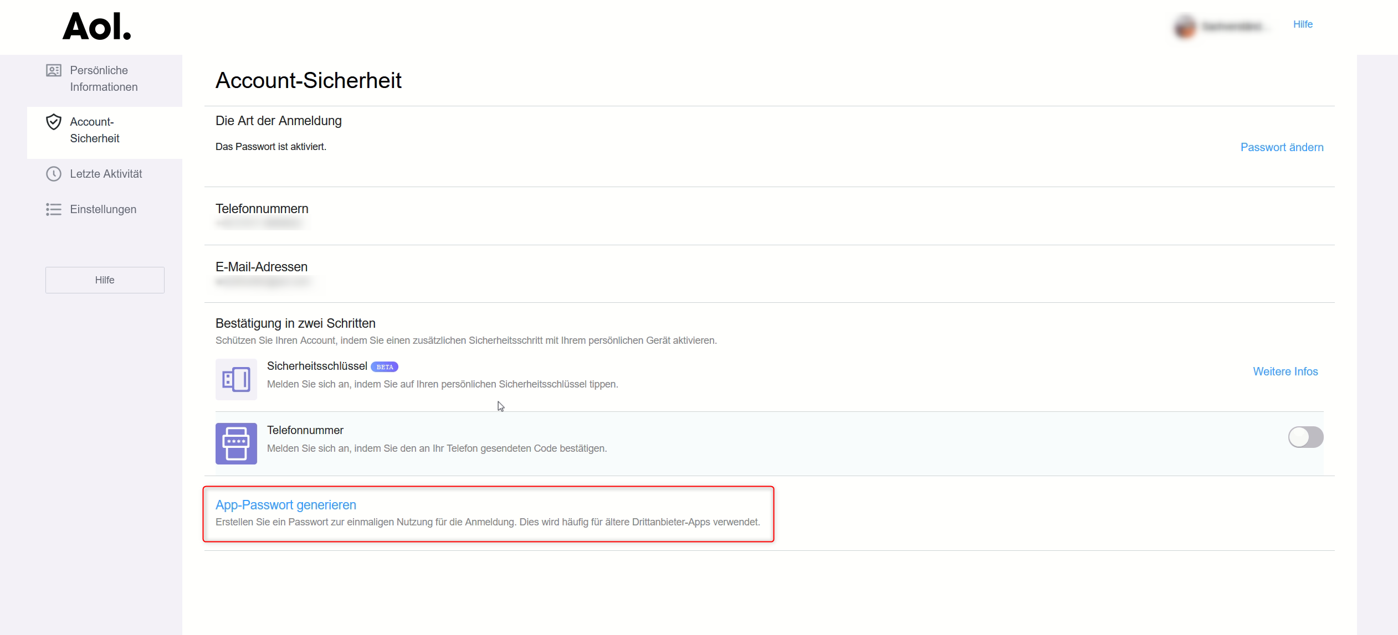1398x635 pixels.
Task: Click the Die Art der Anmeldung heading
Action: (x=279, y=121)
